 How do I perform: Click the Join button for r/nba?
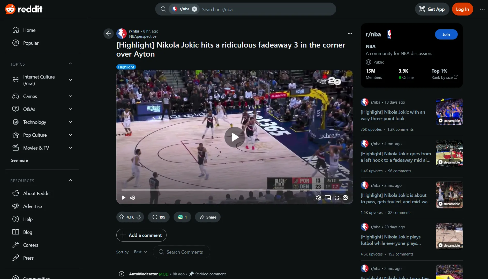(446, 34)
